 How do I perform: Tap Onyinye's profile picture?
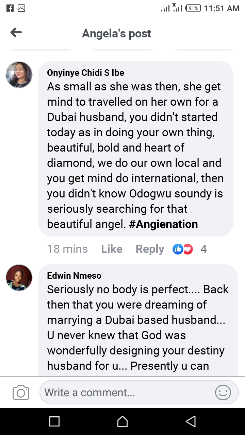click(x=19, y=75)
